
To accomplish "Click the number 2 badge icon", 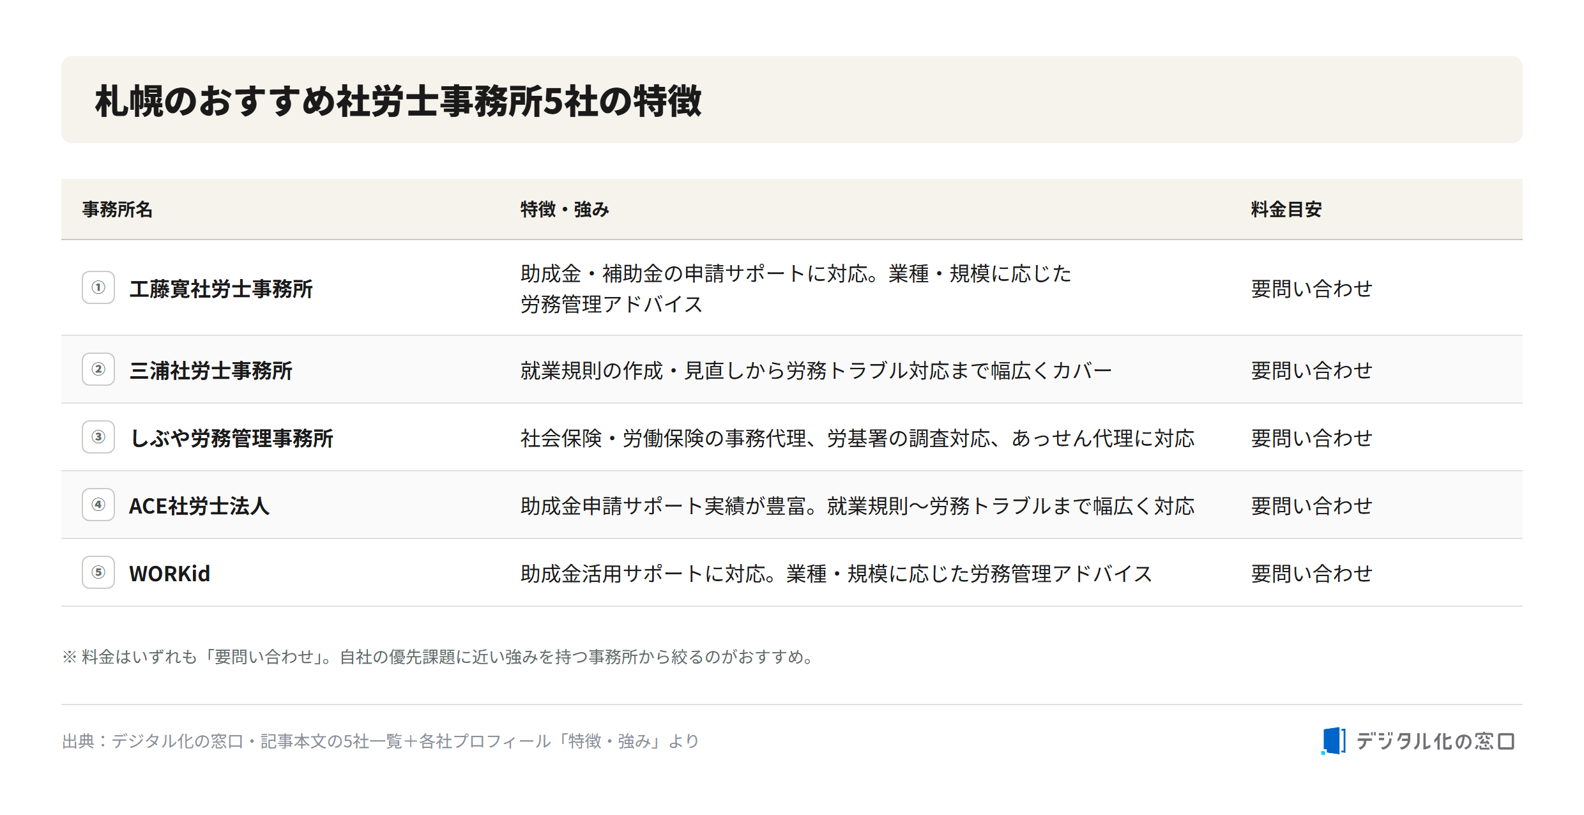I will [x=98, y=369].
